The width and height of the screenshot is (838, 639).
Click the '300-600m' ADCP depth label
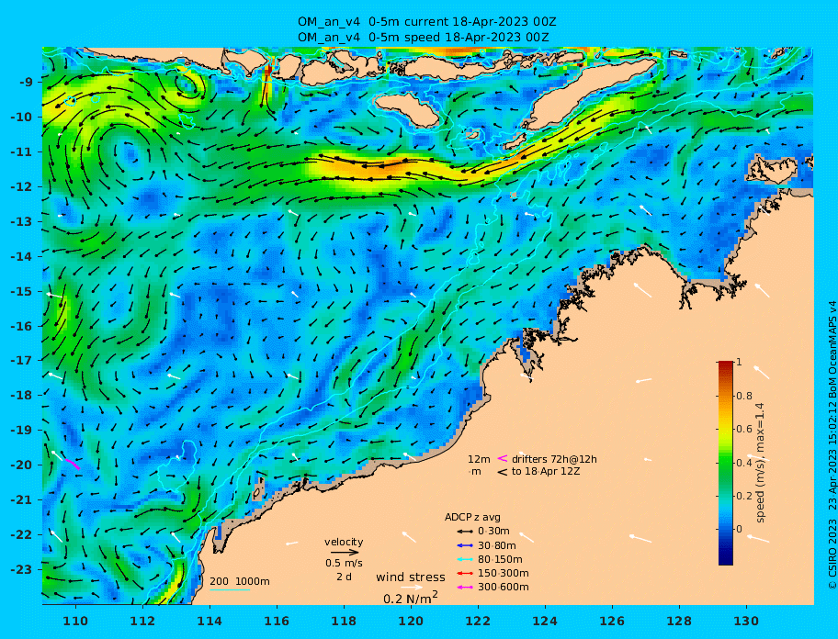pos(504,588)
